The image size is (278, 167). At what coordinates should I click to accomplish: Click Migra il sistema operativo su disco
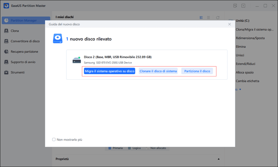pos(110,71)
